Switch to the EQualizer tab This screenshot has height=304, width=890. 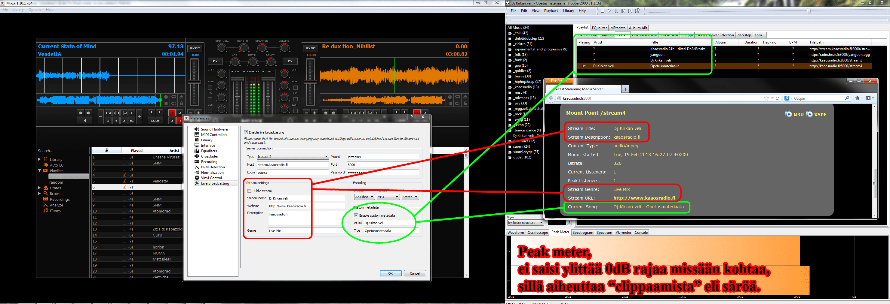(x=599, y=28)
